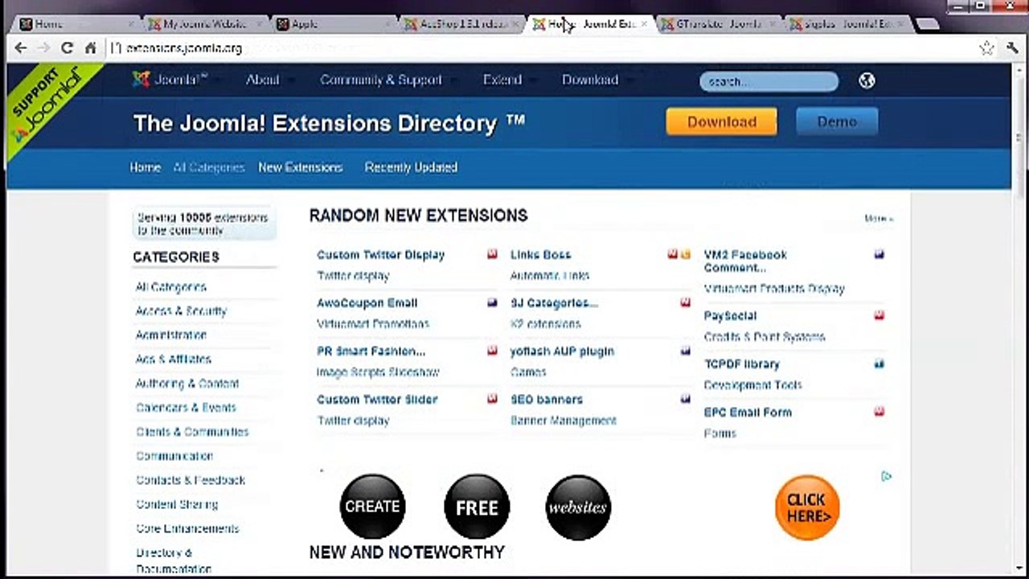
Task: Open the Links Boss extension
Action: pos(540,254)
